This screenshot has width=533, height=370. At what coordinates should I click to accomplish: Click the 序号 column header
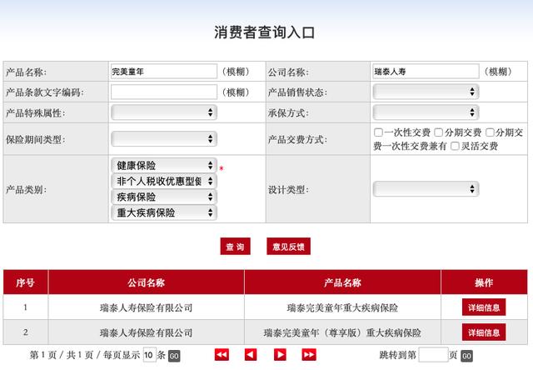coord(26,282)
